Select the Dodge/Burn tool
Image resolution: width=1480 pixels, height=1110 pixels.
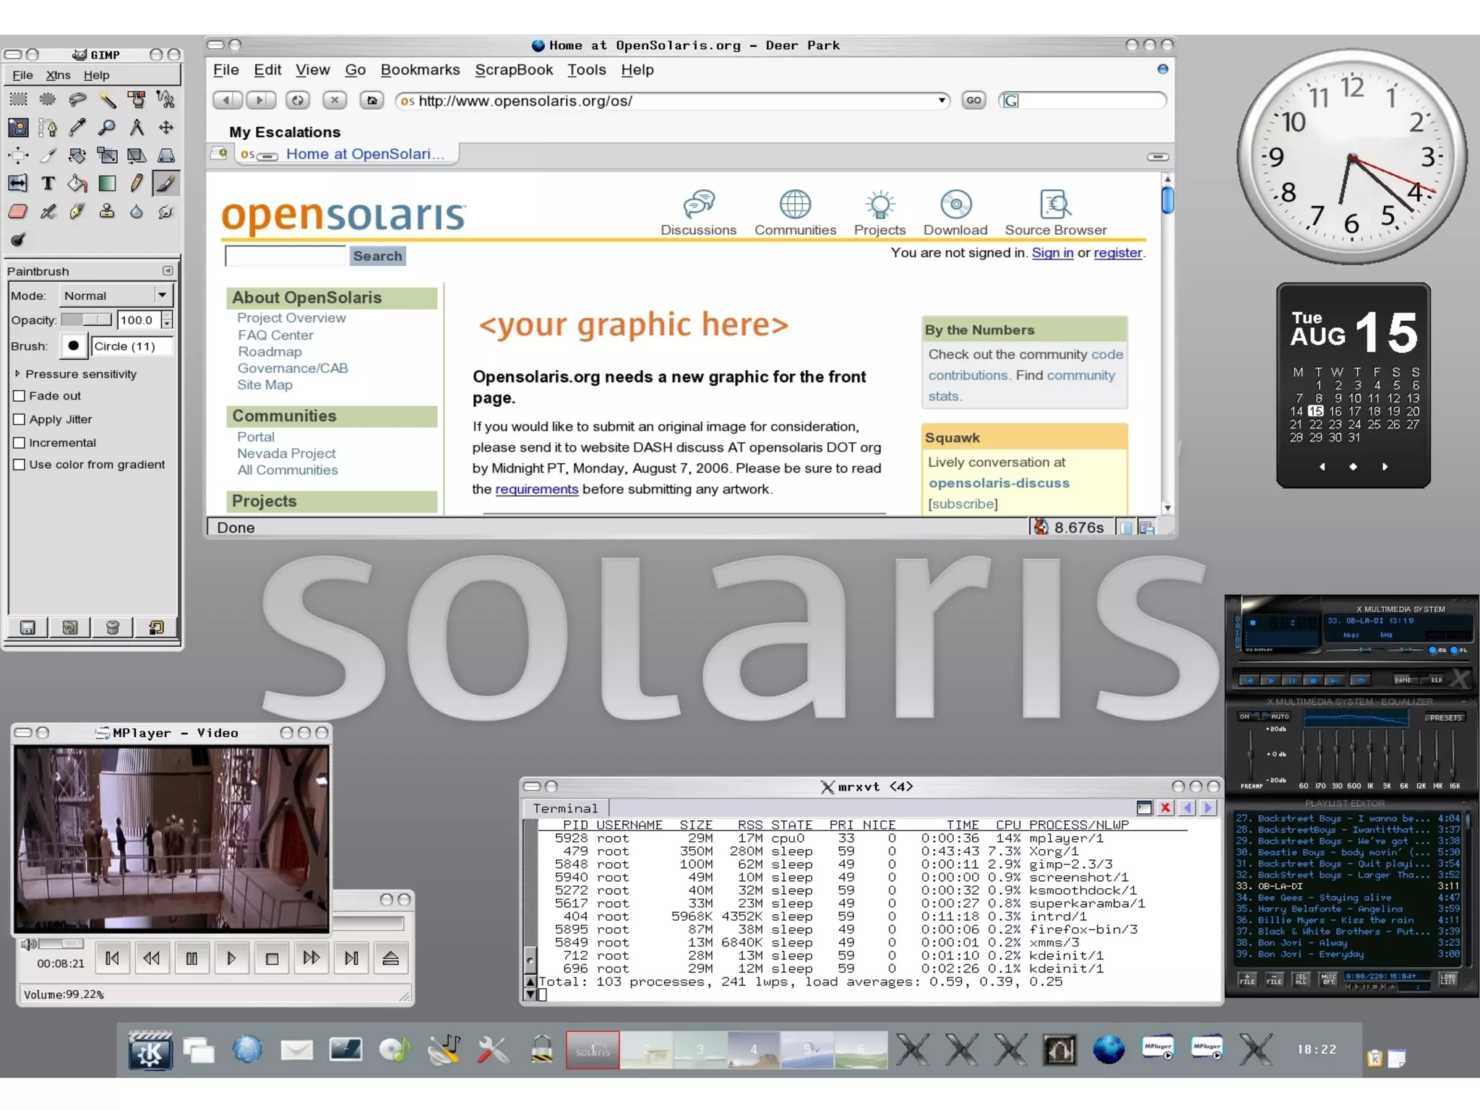tap(18, 240)
